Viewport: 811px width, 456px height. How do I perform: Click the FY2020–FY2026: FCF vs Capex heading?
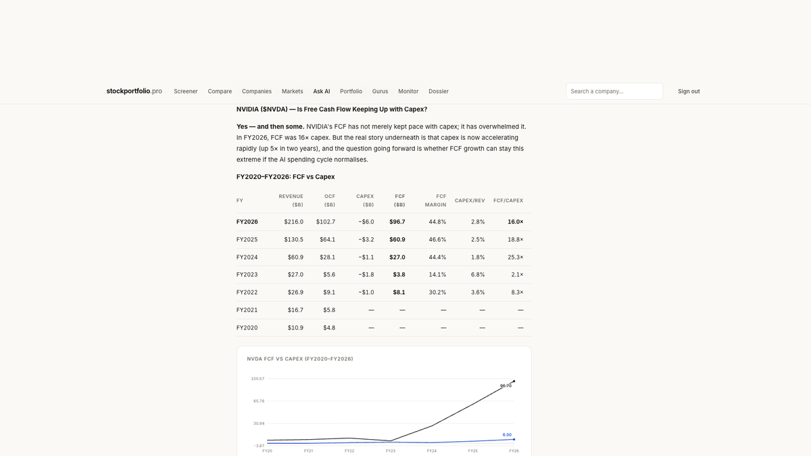(x=285, y=177)
